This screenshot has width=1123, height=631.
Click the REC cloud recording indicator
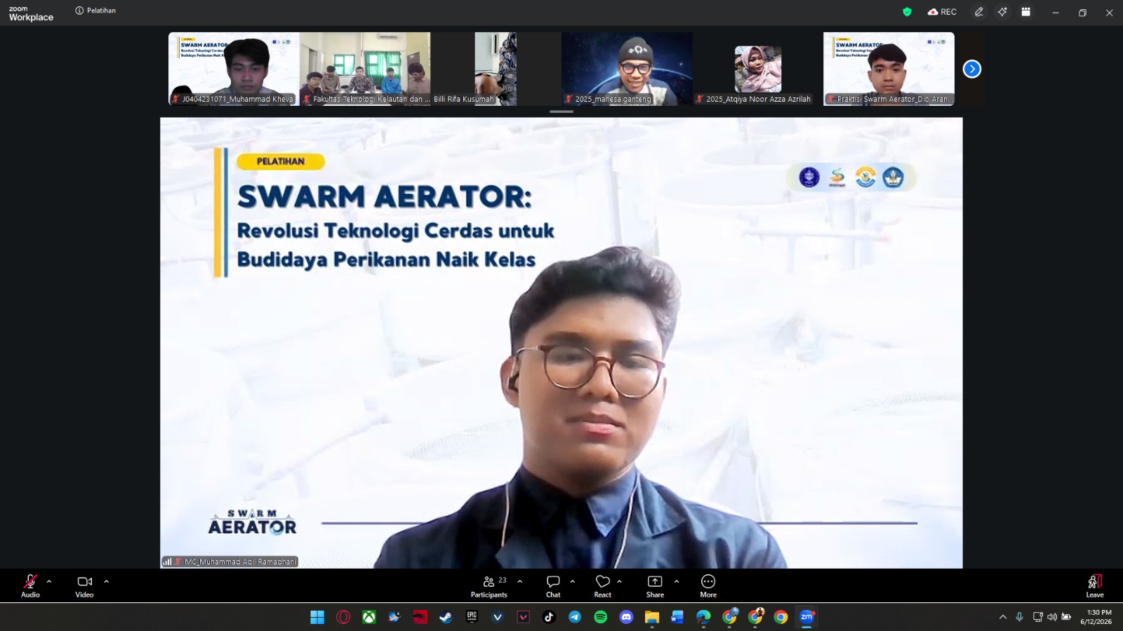pos(942,12)
